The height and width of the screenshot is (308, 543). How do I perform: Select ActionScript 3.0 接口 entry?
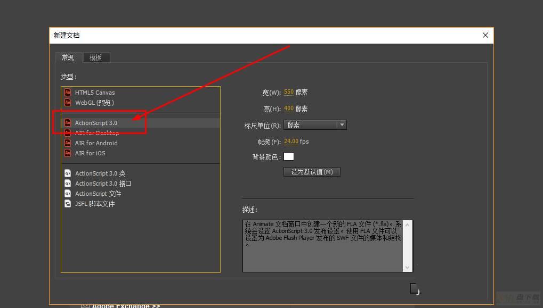click(x=141, y=184)
